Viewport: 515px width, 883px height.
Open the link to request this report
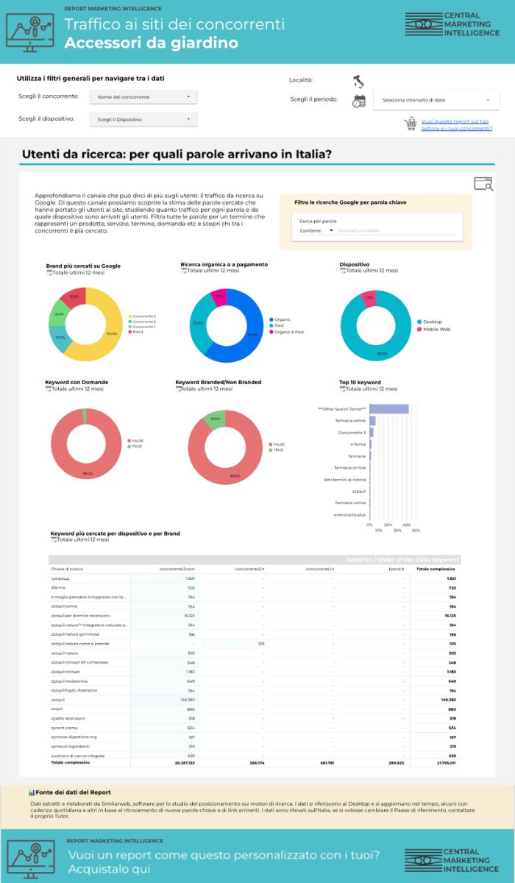pyautogui.click(x=456, y=124)
